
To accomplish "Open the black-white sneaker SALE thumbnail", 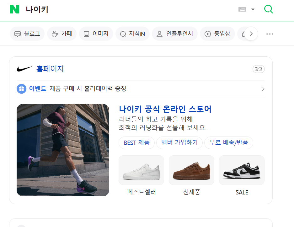I will coord(242,170).
